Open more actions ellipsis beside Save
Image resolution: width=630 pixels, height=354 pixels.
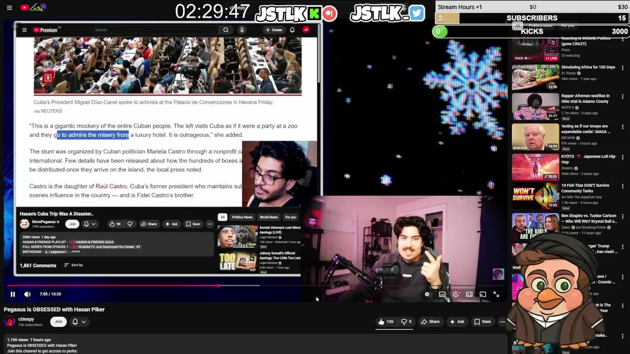tap(502, 322)
